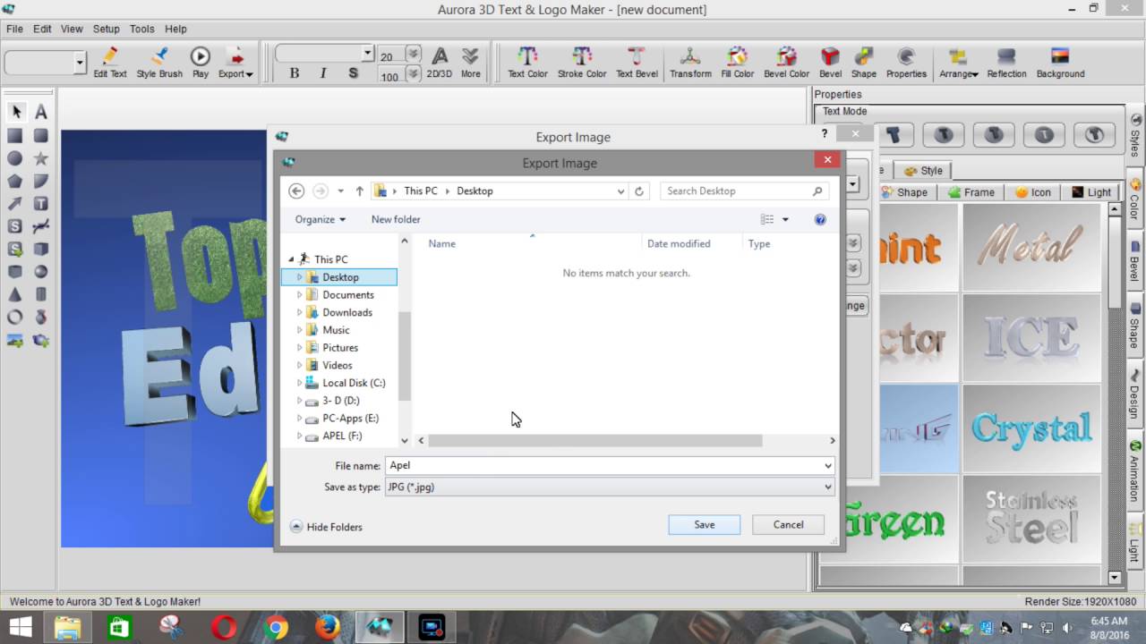Click the Search Desktop box

(x=744, y=191)
